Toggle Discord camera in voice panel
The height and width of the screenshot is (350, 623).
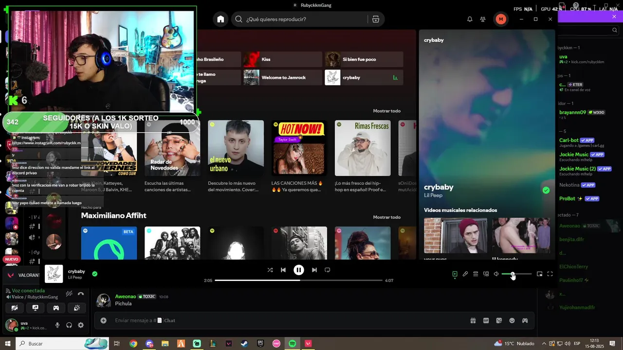tap(15, 308)
